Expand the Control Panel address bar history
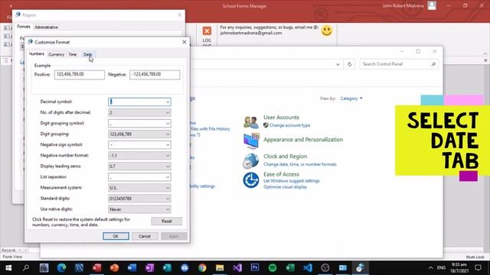Screen dimensions: 490x275 pyautogui.click(x=338, y=64)
